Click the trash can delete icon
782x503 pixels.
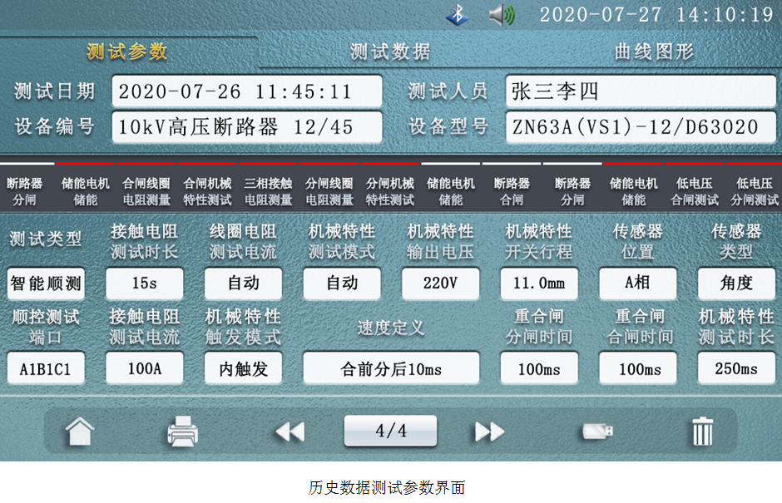tap(703, 431)
